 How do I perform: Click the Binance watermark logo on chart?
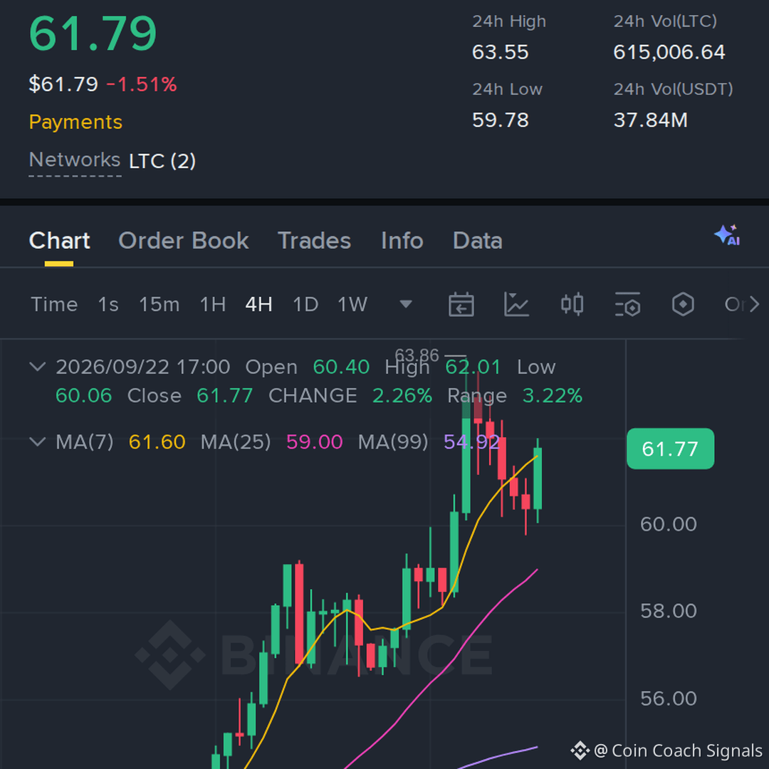point(169,655)
